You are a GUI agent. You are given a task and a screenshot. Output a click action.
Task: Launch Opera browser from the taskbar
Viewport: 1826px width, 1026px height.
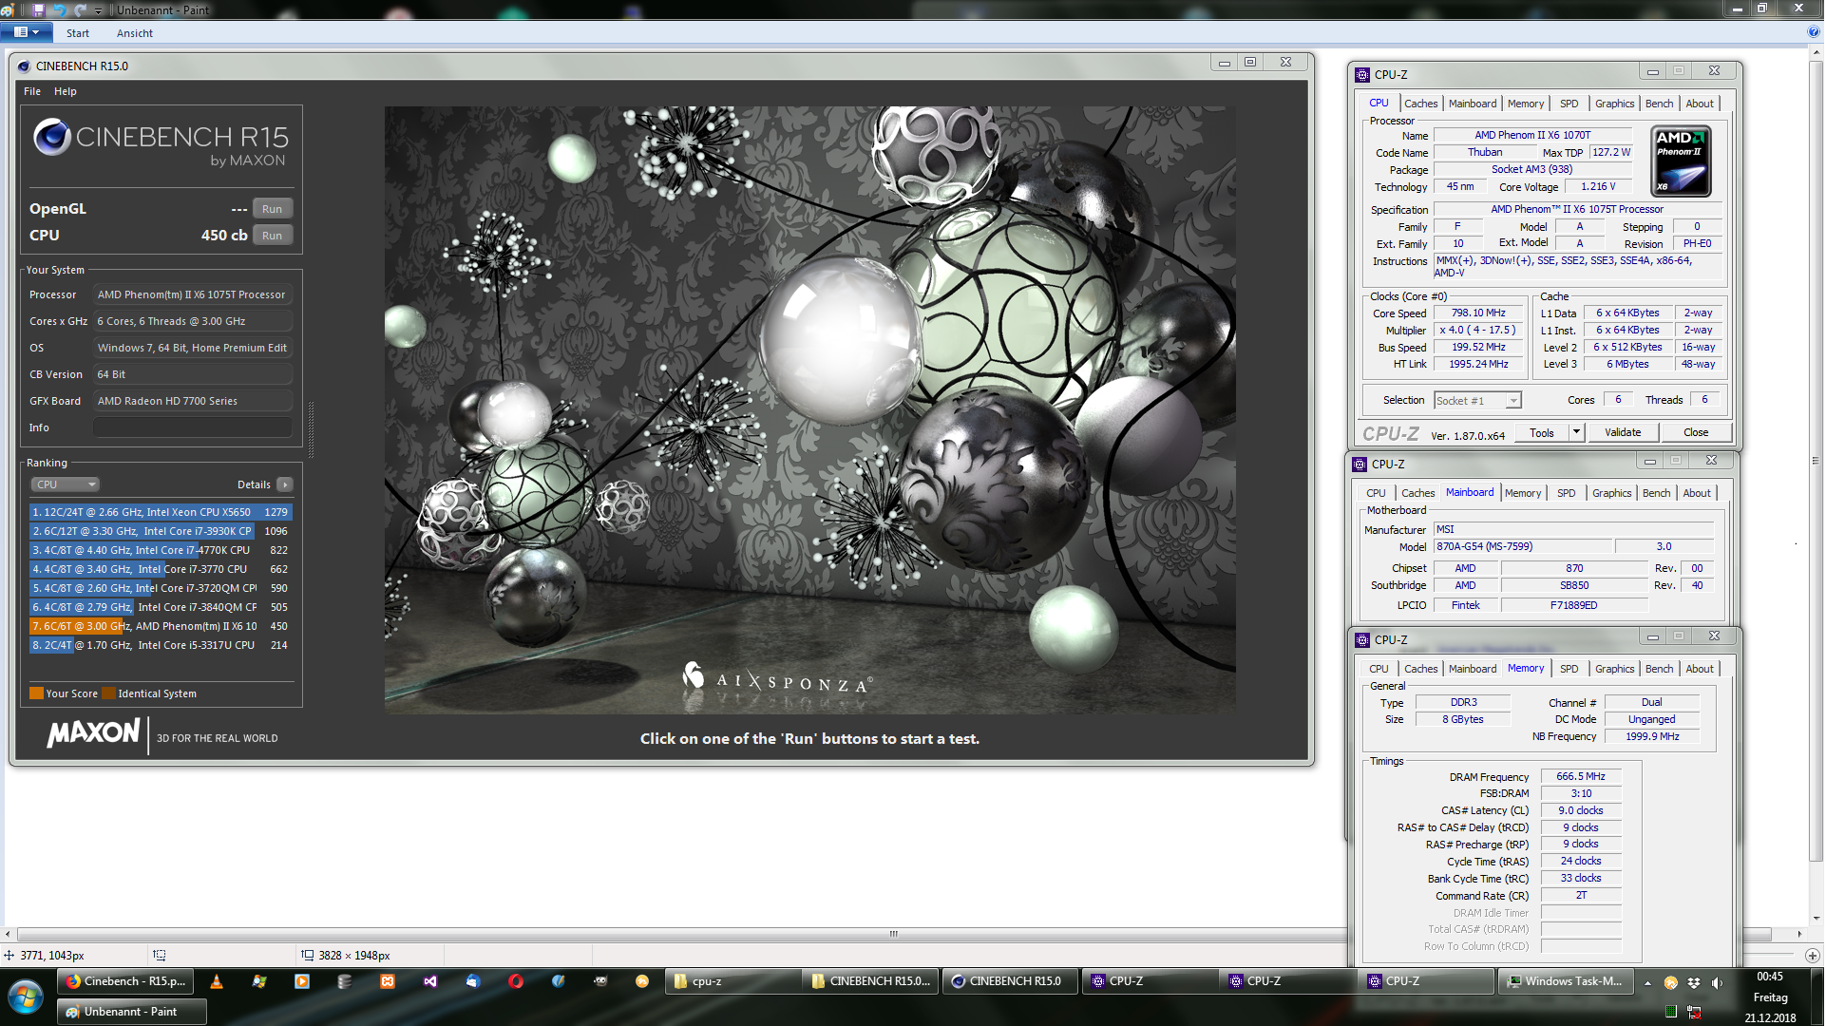pos(516,982)
